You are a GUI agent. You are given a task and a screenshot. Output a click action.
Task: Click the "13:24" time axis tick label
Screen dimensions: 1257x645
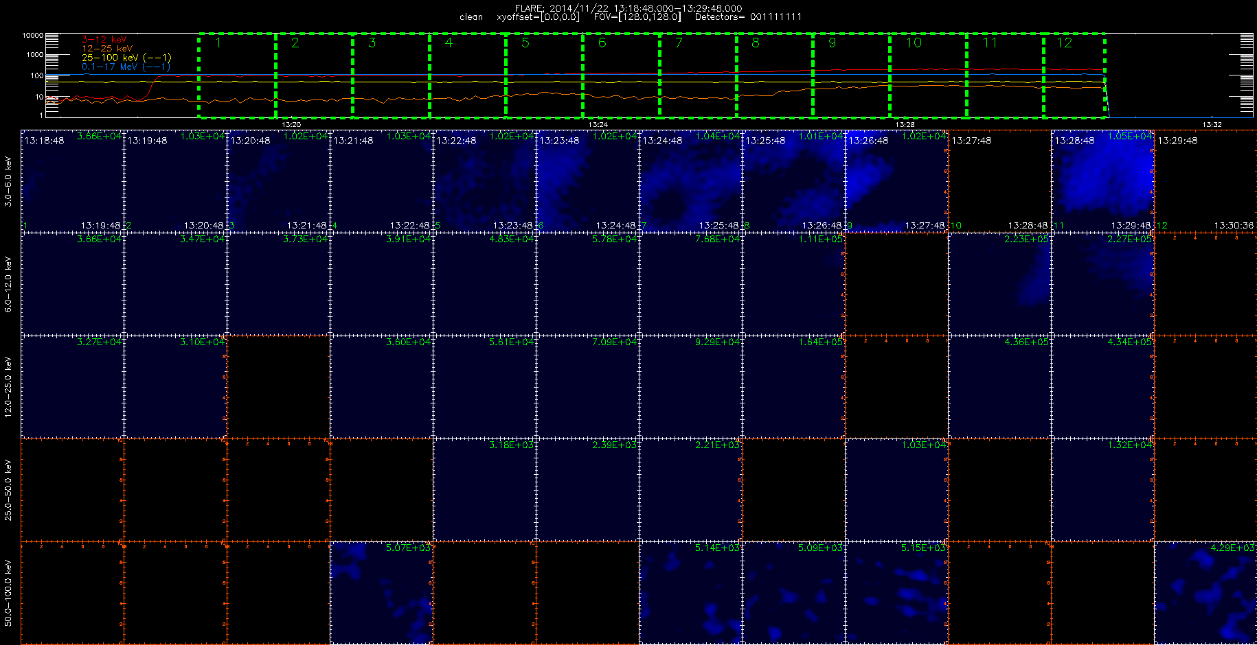[598, 124]
